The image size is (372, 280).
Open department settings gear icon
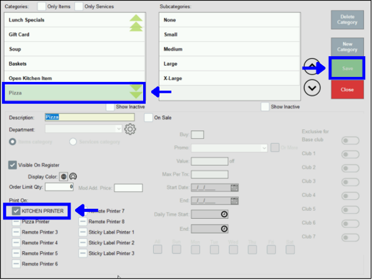pyautogui.click(x=130, y=129)
